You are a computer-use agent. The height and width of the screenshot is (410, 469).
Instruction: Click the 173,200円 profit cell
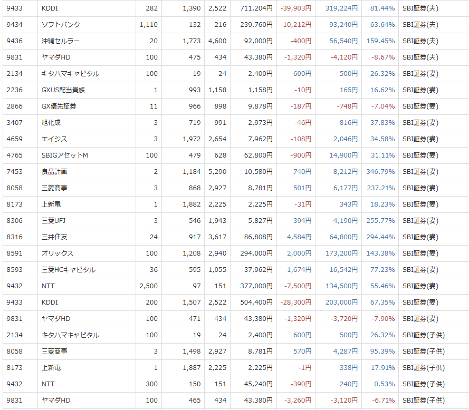[341, 253]
